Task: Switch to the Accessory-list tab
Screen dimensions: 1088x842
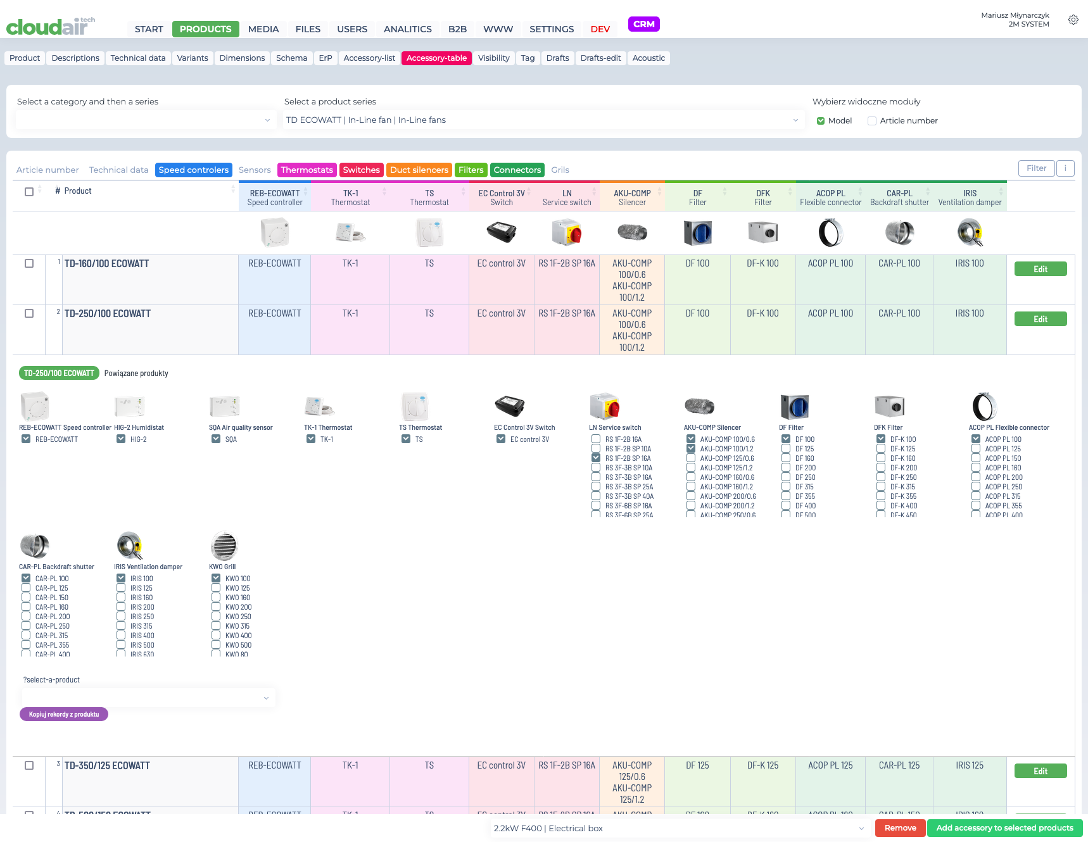Action: point(369,58)
